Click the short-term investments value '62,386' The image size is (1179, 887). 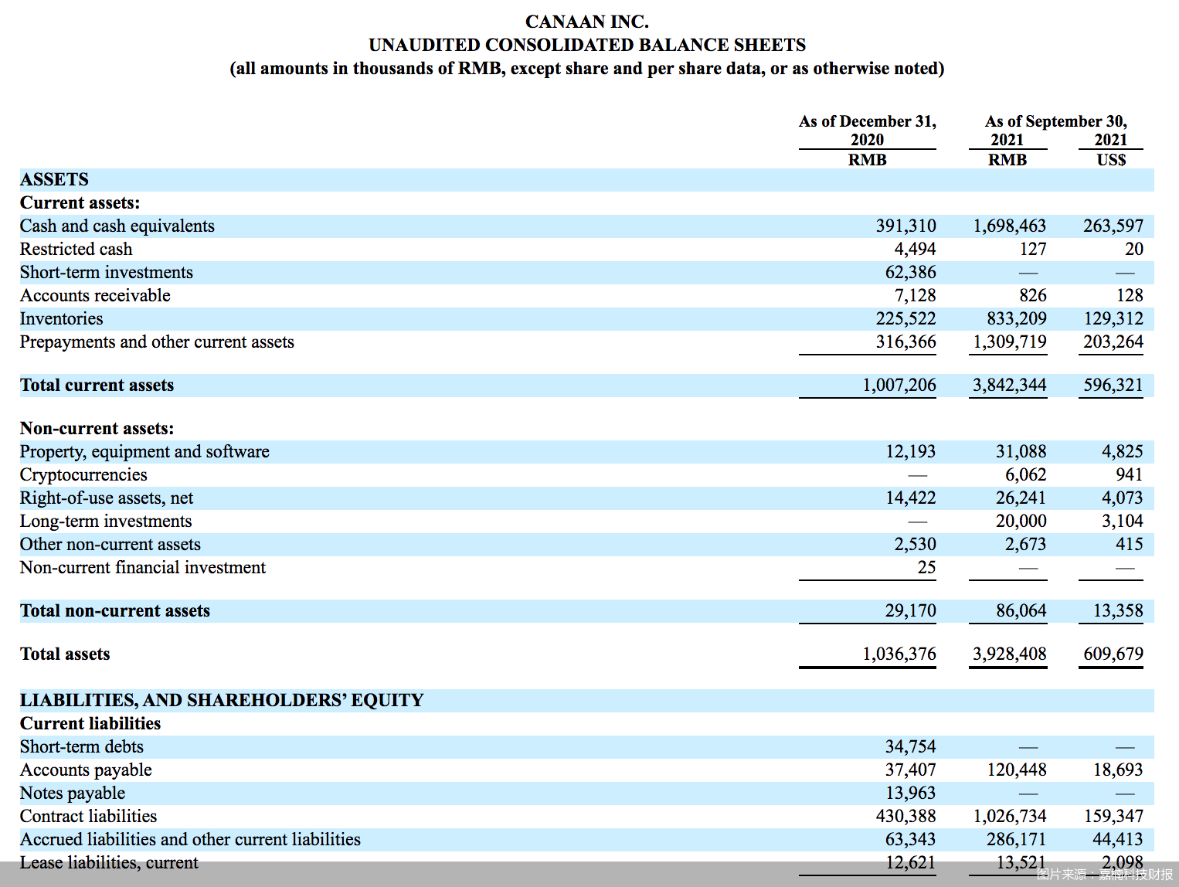click(x=910, y=272)
